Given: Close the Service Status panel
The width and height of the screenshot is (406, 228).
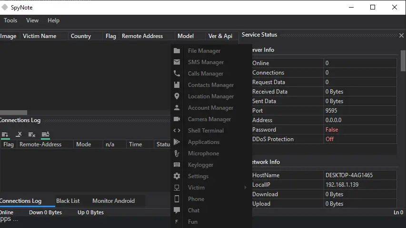Looking at the screenshot, I should click(401, 35).
